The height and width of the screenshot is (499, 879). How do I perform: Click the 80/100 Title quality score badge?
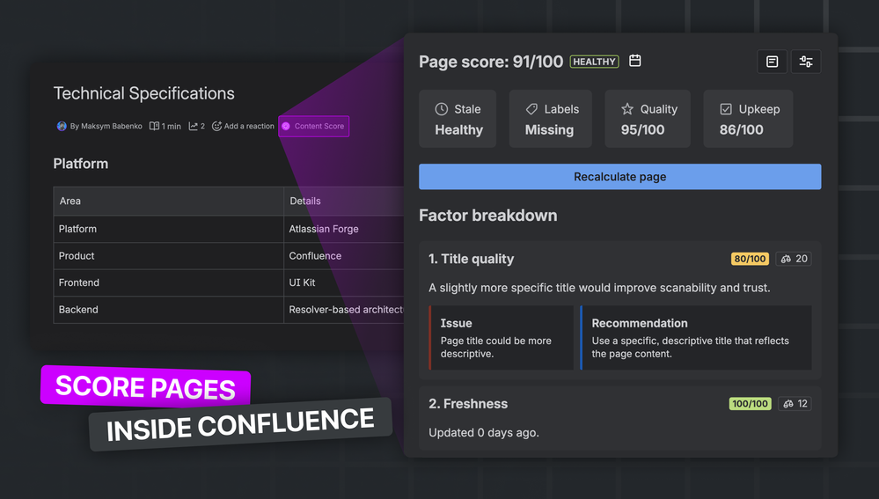(750, 259)
